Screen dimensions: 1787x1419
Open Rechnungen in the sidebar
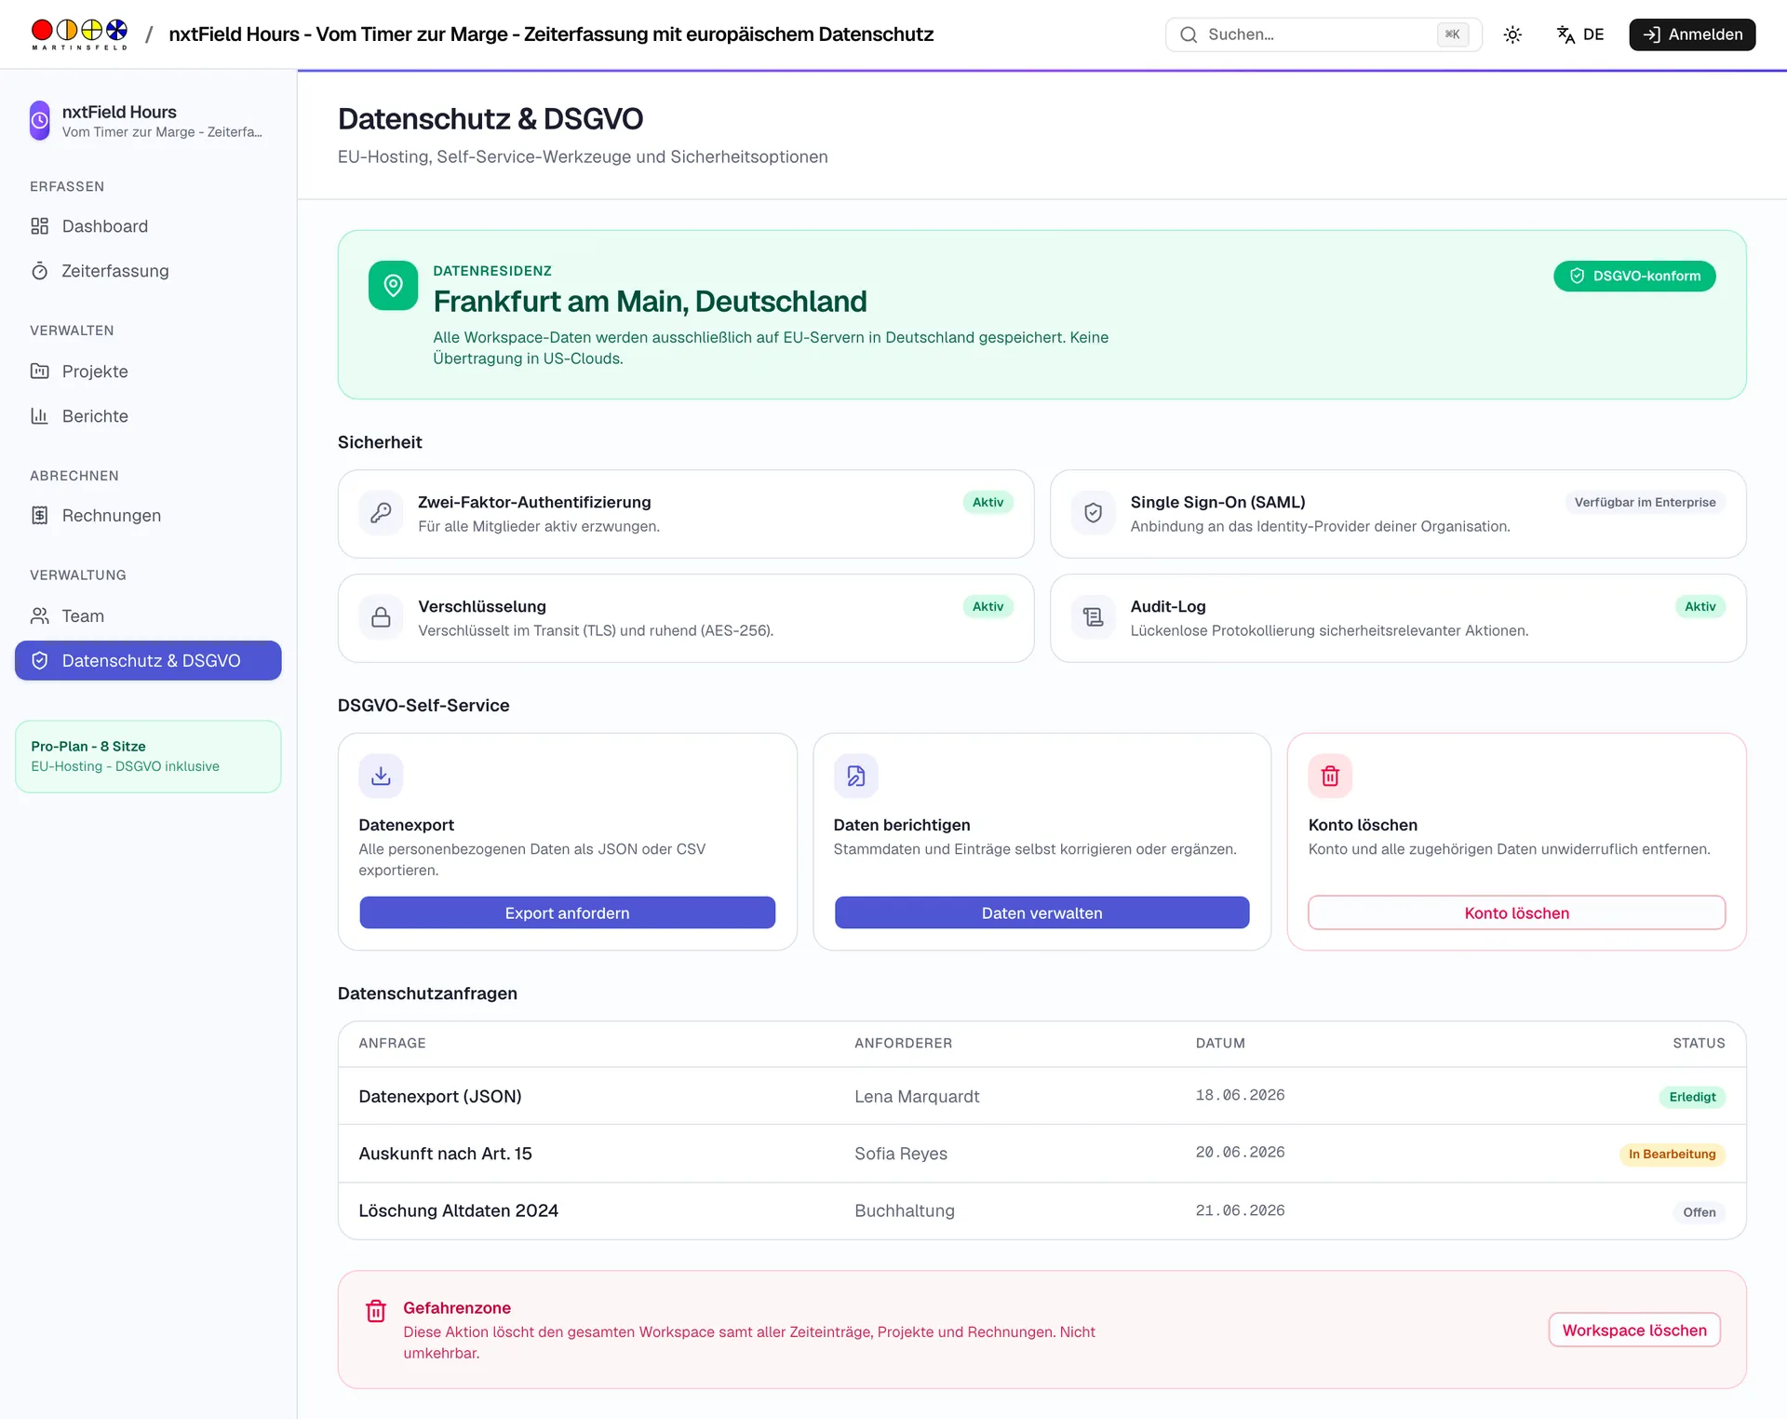148,516
